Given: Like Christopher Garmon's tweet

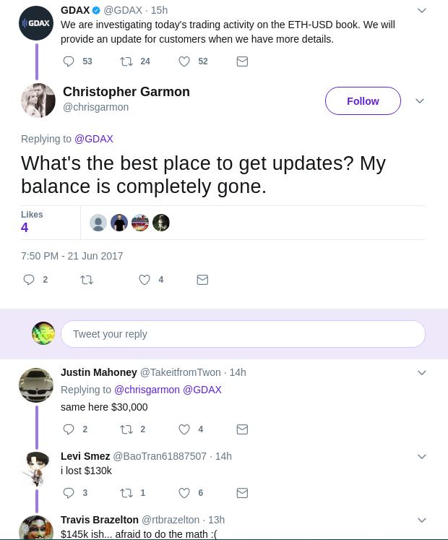Looking at the screenshot, I should [x=145, y=280].
